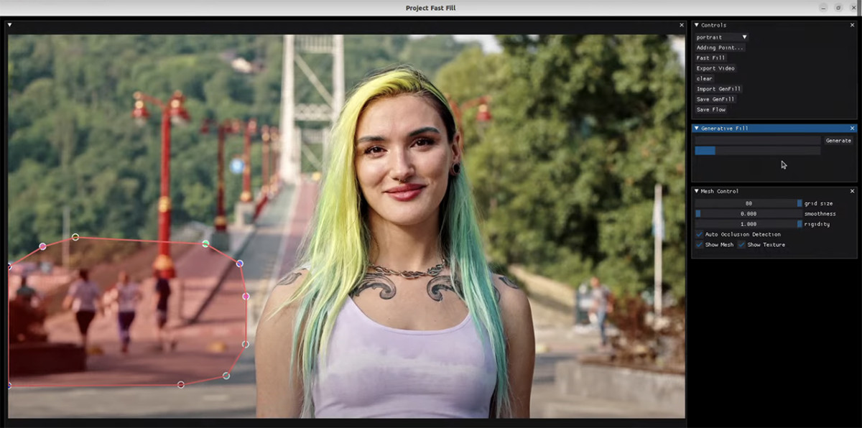The height and width of the screenshot is (428, 862).
Task: Click Save GenFill
Action: [715, 98]
